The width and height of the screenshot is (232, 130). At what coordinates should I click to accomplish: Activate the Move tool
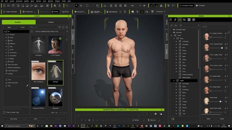81,6
